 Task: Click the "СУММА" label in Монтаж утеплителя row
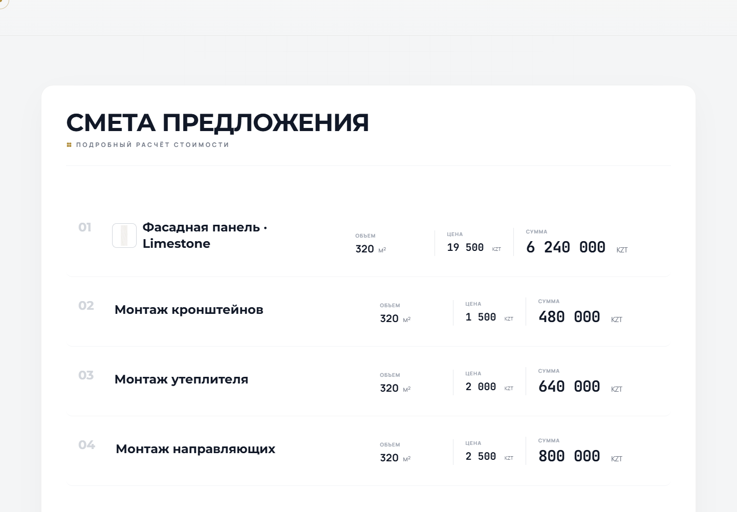point(549,371)
